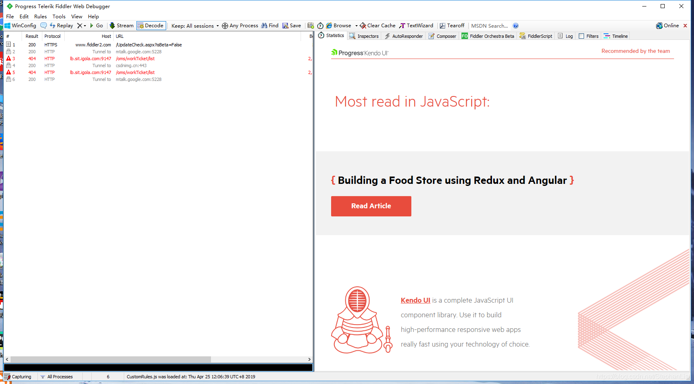The height and width of the screenshot is (384, 694).
Task: Click into the MSDN Search field
Action: 490,26
